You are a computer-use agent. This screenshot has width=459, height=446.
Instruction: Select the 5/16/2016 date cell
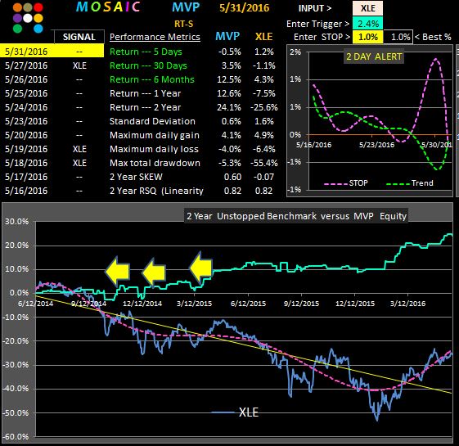pyautogui.click(x=26, y=191)
